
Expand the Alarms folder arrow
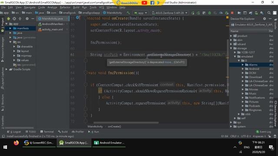point(243,65)
